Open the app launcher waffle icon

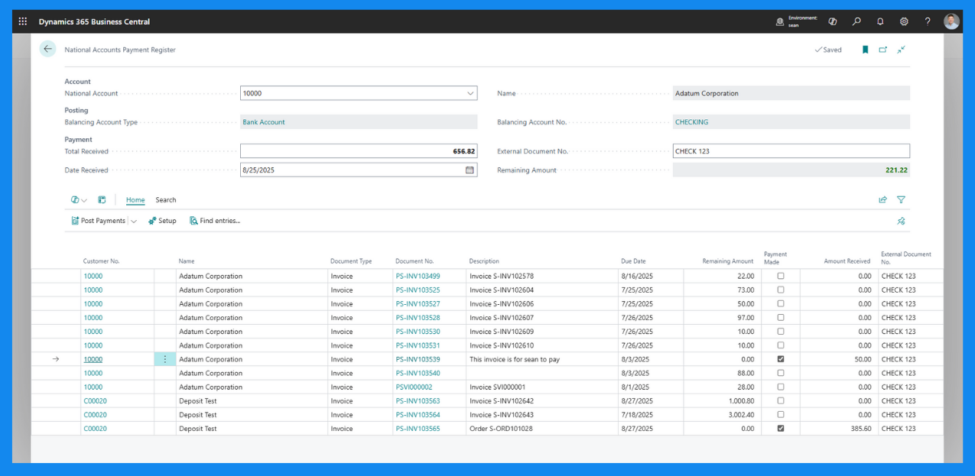(x=23, y=21)
